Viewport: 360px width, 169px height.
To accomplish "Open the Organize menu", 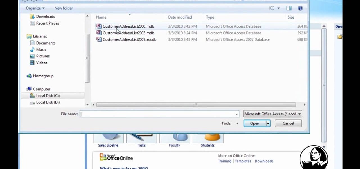I will coord(35,8).
